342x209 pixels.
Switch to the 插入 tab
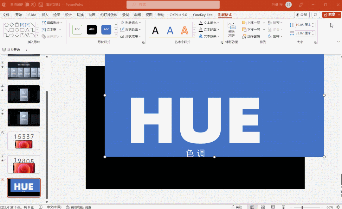(x=45, y=15)
